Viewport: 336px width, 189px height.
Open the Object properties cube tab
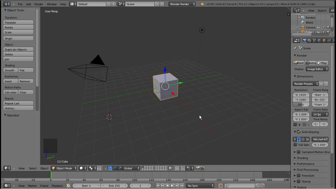coord(324,41)
